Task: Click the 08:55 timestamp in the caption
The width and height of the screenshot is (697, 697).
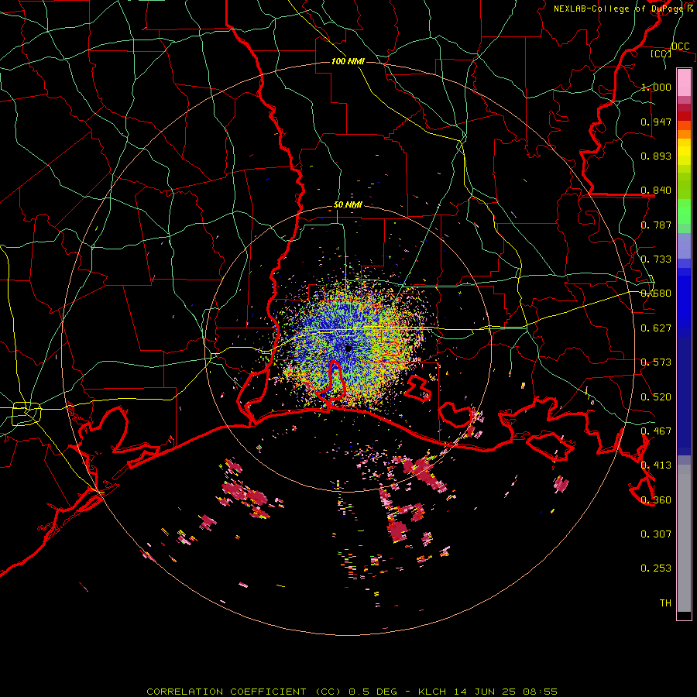Action: tap(540, 692)
